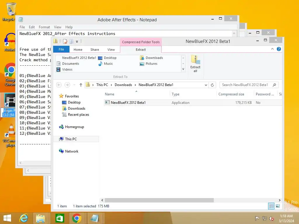Sort by Name column header
The width and height of the screenshot is (299, 224).
[x=137, y=94]
